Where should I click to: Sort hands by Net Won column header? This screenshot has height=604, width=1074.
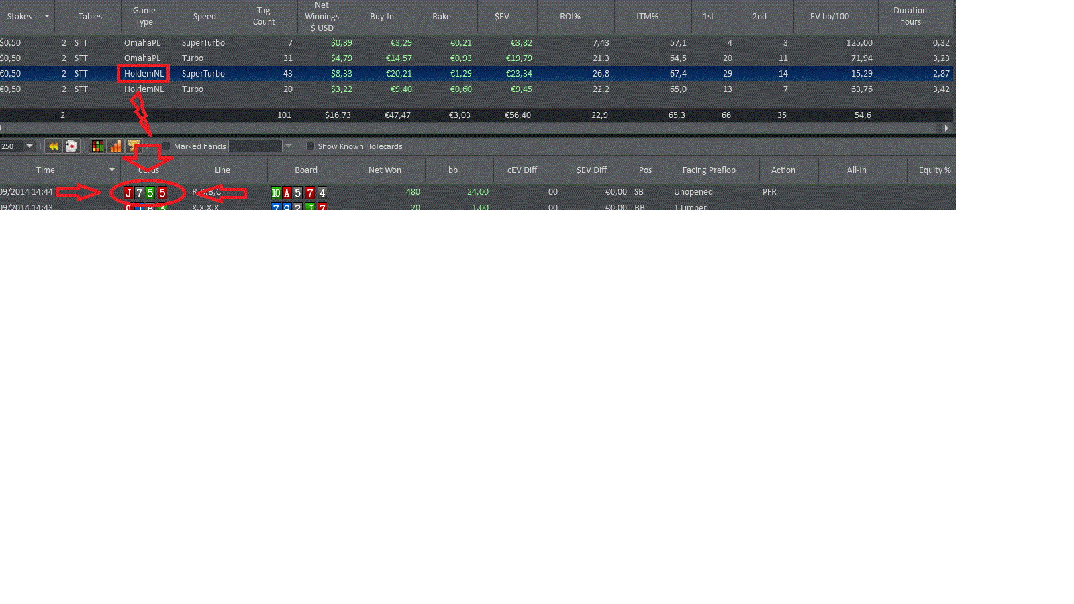[385, 170]
